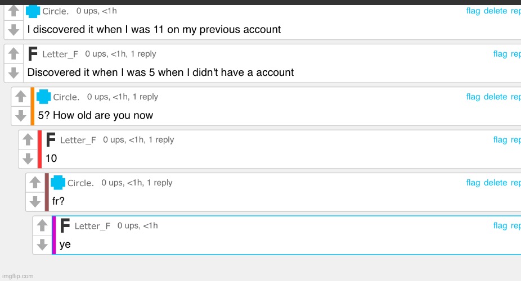Open the Letter_F username on the "10" comment

coord(78,140)
